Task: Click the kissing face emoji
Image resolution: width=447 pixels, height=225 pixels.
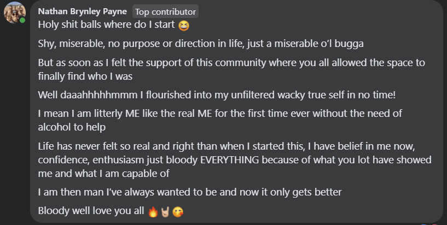Action: [177, 211]
